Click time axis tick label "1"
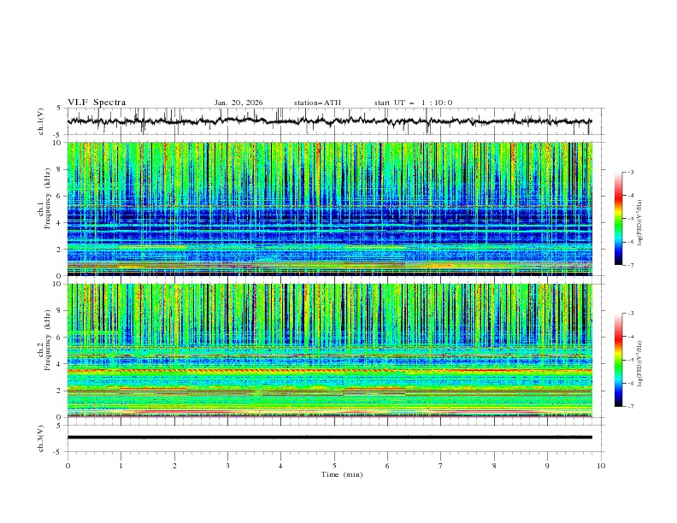The image size is (677, 523). [121, 466]
